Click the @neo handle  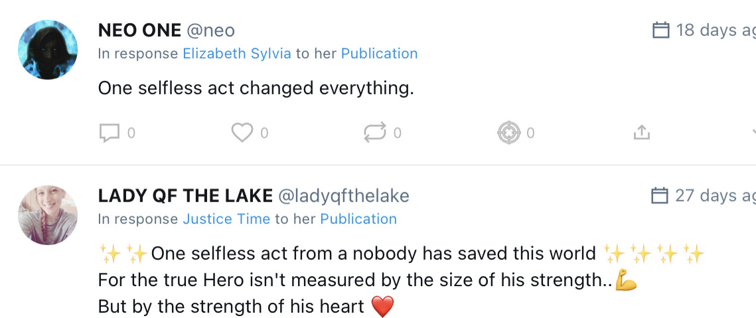coord(210,31)
